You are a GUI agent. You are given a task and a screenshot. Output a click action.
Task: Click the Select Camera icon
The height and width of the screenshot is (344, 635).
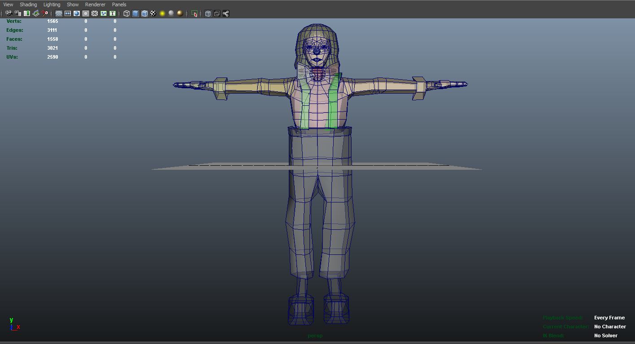point(9,13)
